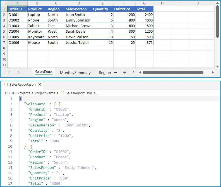This screenshot has height=187, width=221.
Task: Select cell containing Keyboard
Action: tap(37, 37)
